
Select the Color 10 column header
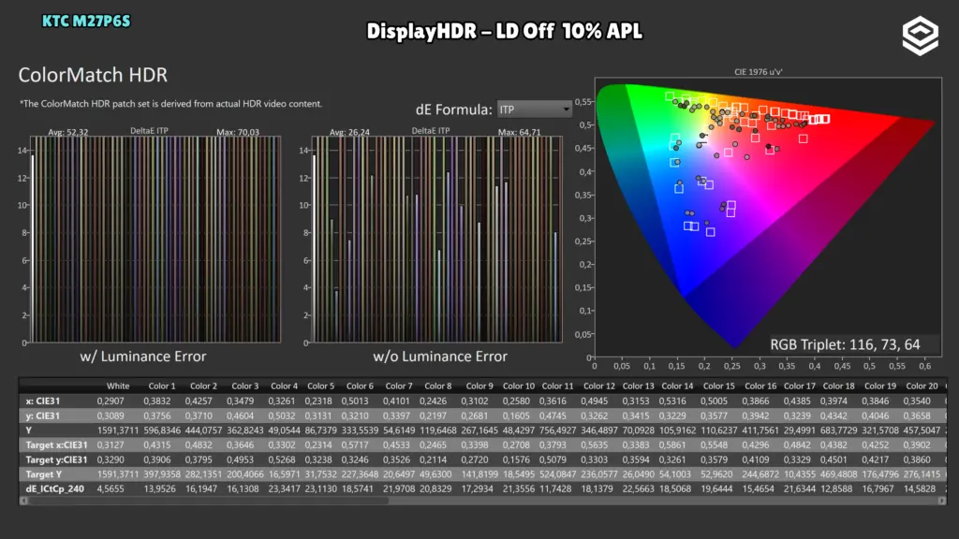(x=519, y=386)
